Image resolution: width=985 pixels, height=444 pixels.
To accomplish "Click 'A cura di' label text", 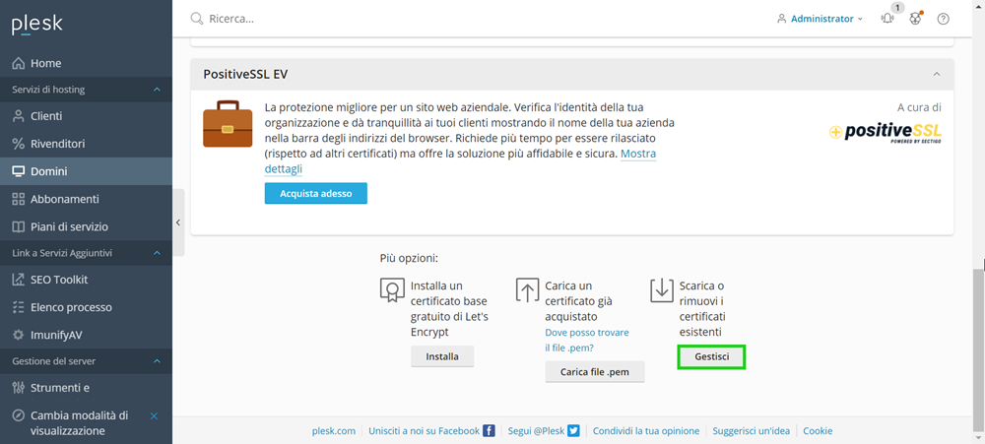I will (x=919, y=107).
